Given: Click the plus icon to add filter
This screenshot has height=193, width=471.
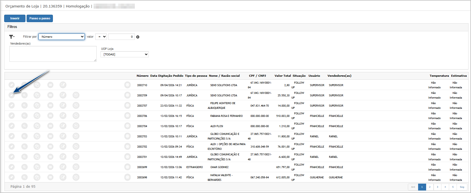Looking at the screenshot, I should 138,37.
